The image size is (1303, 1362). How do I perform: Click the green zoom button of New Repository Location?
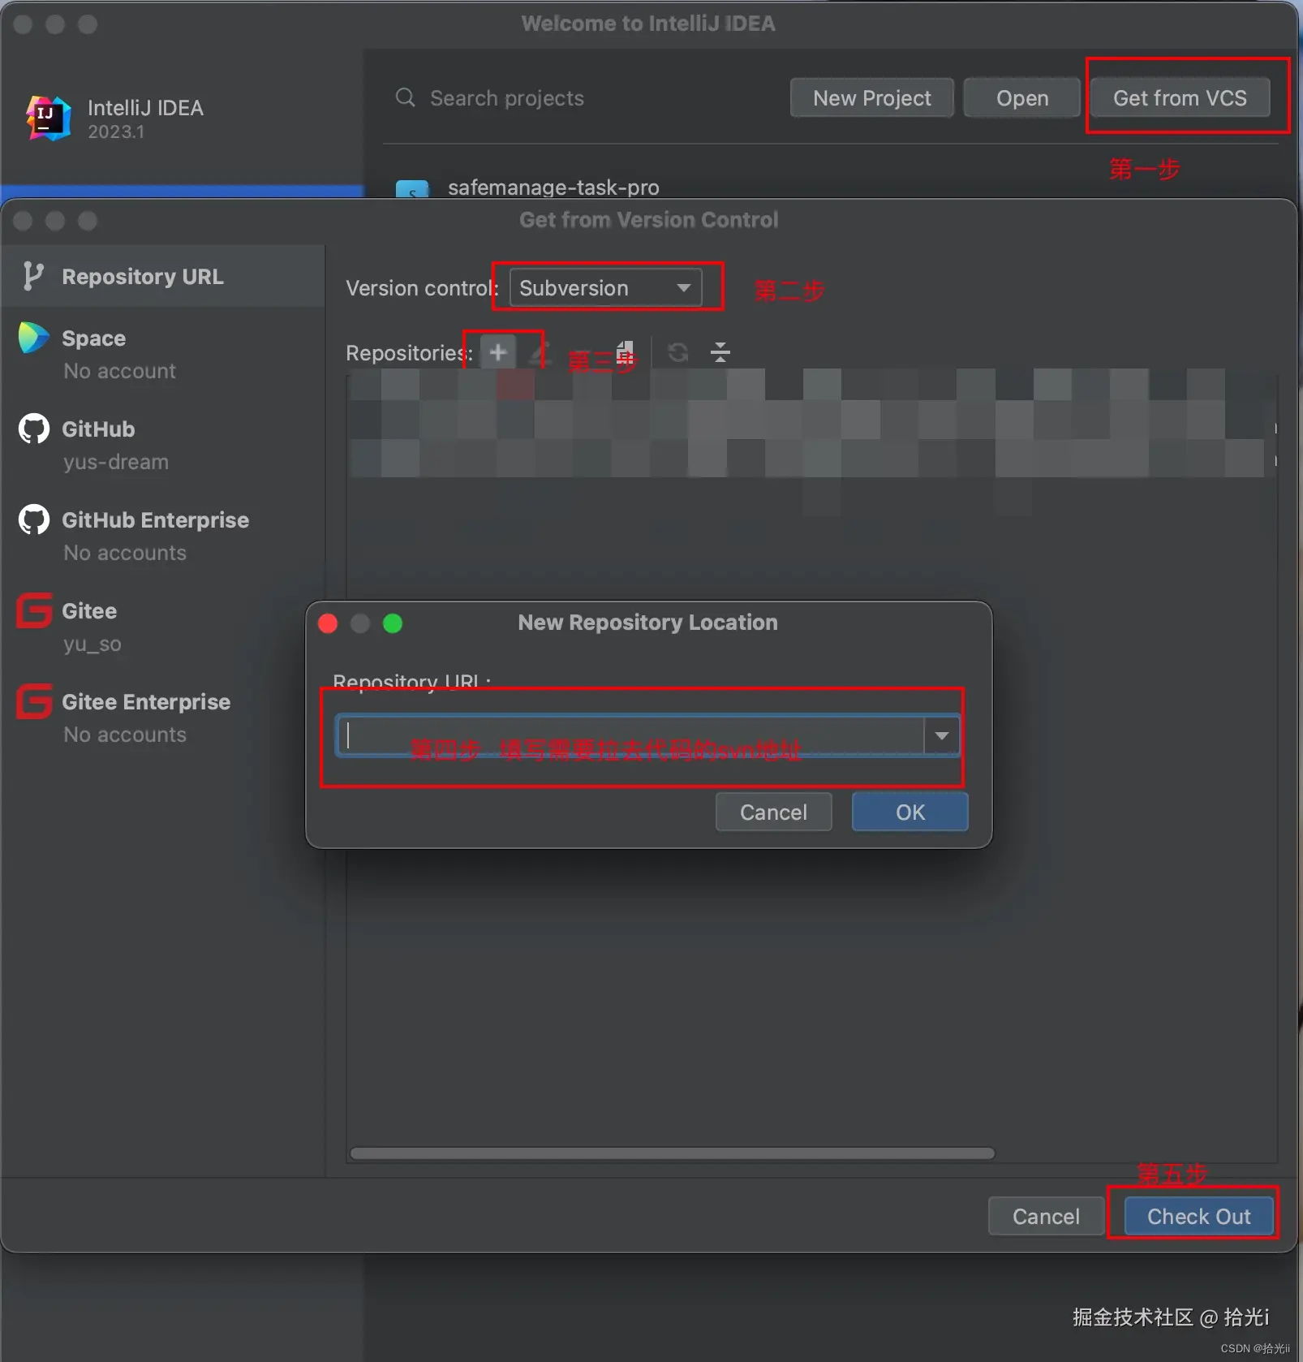pos(393,623)
